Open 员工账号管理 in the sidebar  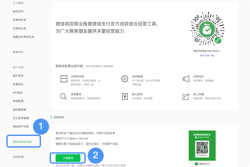point(21,118)
